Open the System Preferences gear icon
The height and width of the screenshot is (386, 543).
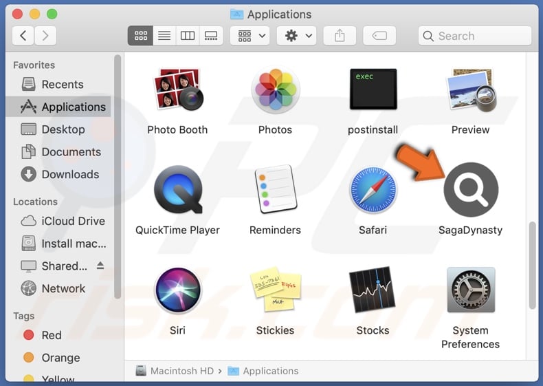471,290
